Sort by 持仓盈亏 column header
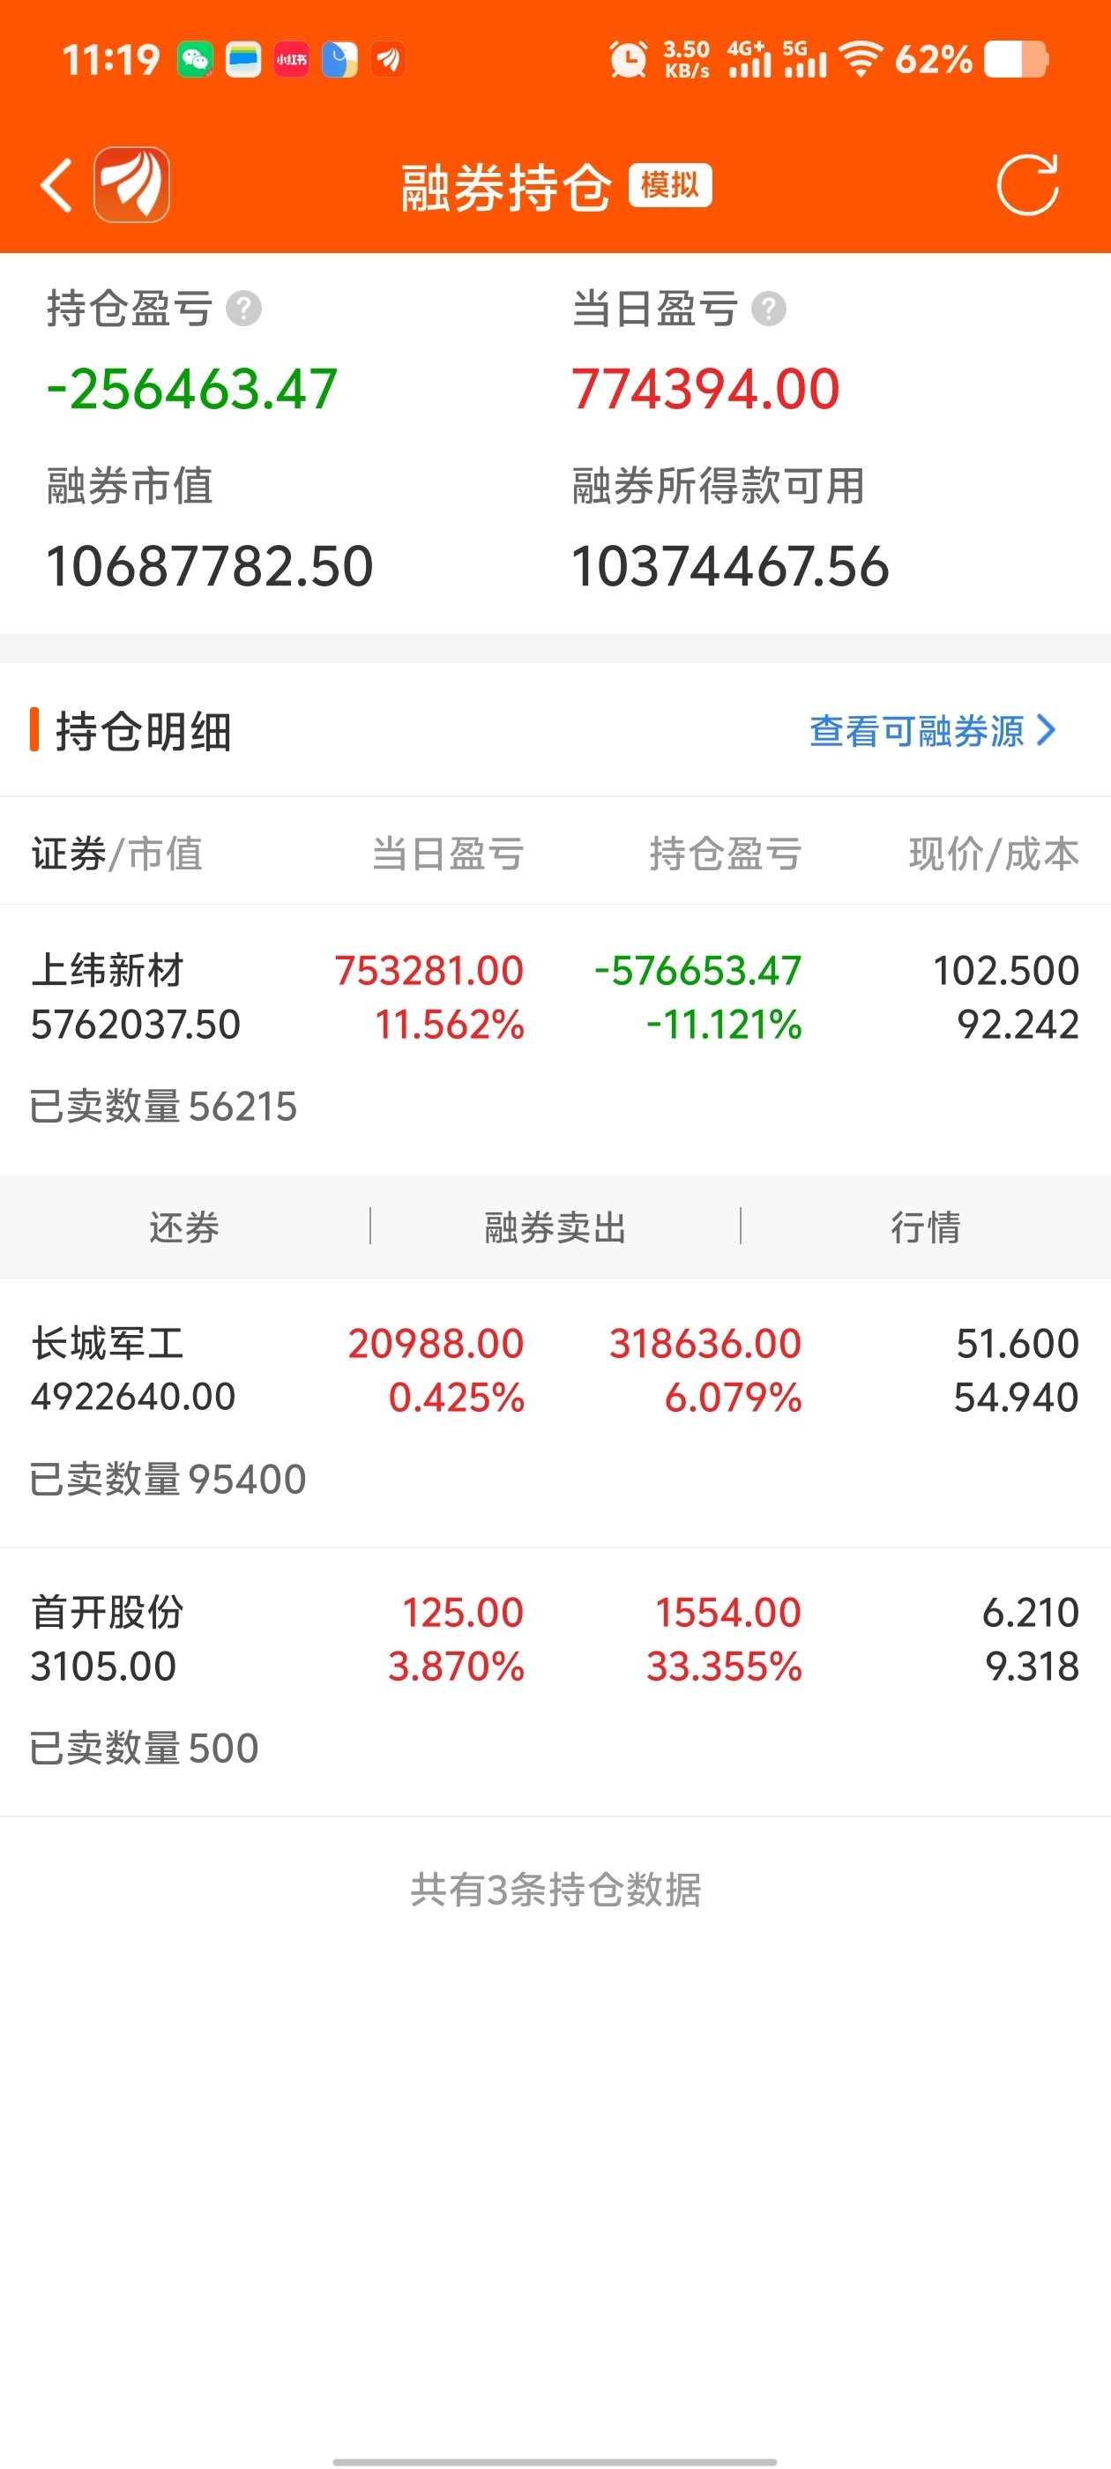The image size is (1111, 2469). 726,853
